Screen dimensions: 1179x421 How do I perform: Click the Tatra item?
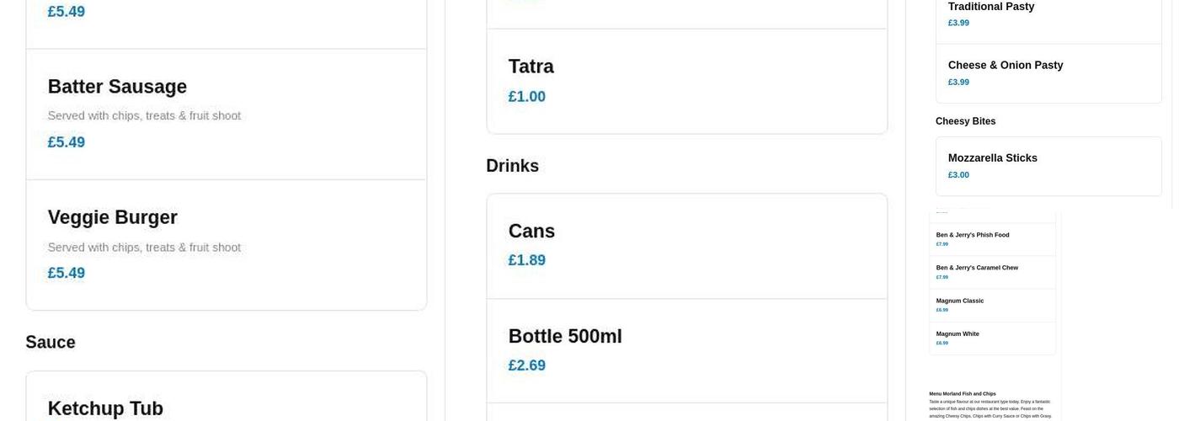531,67
